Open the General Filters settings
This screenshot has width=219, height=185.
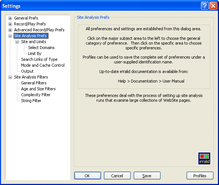(x=34, y=83)
